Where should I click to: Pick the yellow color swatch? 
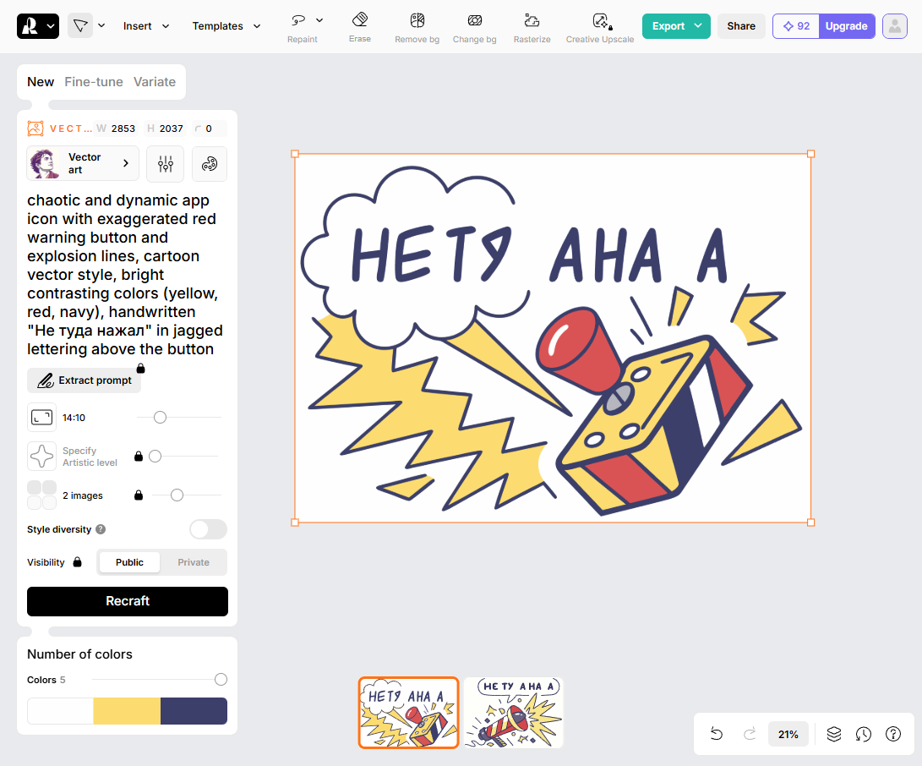127,711
